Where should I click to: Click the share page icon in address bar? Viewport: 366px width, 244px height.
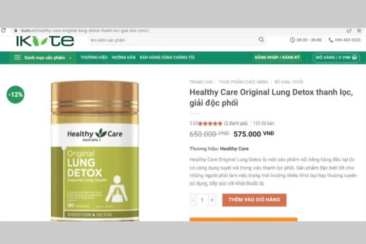point(349,30)
